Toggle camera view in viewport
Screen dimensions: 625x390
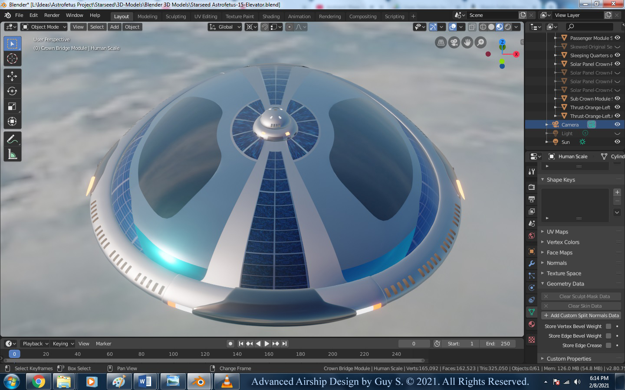454,42
